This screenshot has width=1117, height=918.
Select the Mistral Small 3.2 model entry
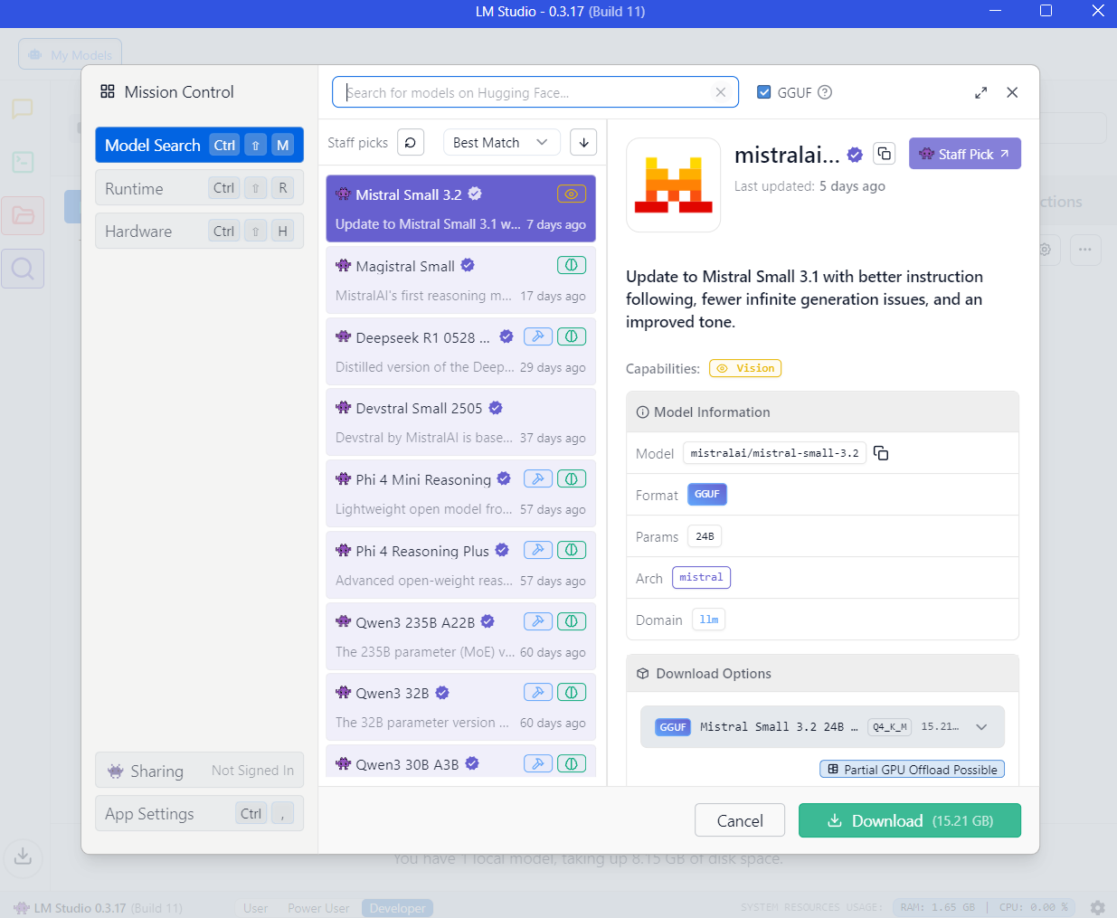460,209
